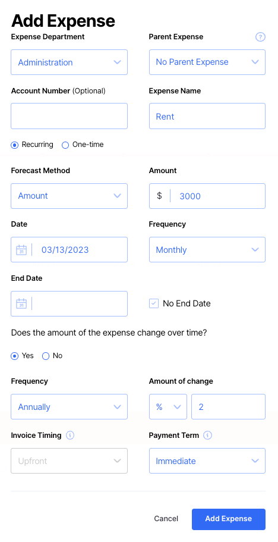Click the Invoice Timing info icon
278x542 pixels.
(70, 436)
